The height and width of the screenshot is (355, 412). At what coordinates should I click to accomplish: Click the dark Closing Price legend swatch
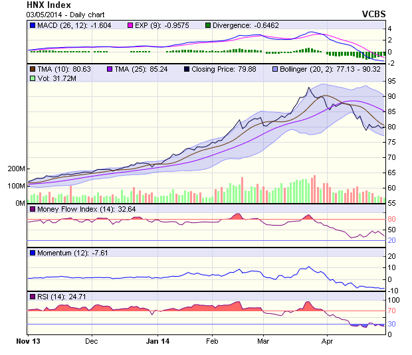[x=187, y=68]
